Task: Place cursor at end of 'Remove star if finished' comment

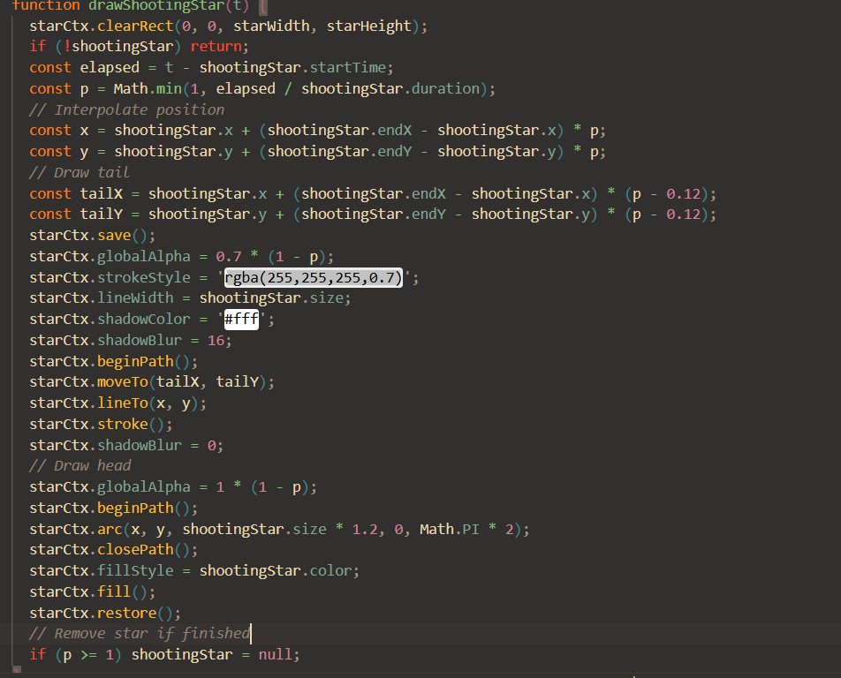Action: pos(250,633)
